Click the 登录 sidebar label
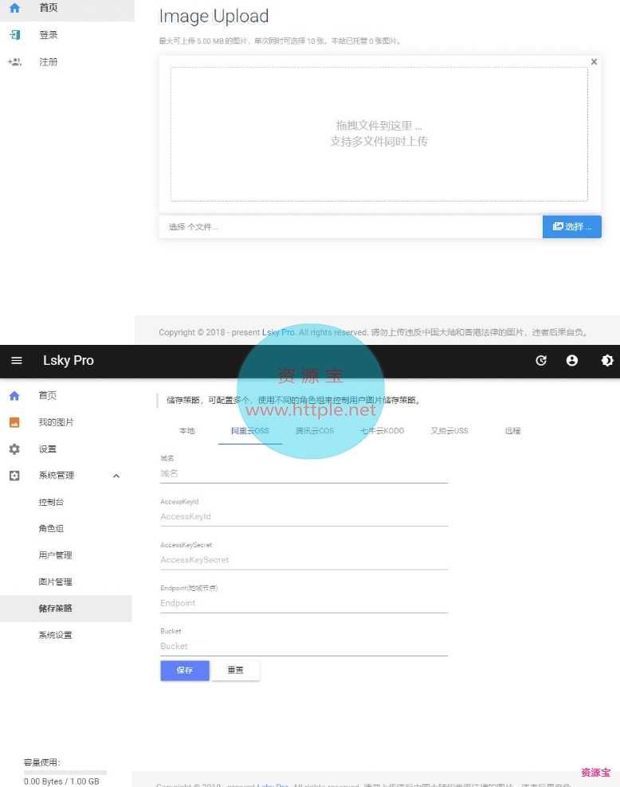The width and height of the screenshot is (620, 787). [49, 34]
